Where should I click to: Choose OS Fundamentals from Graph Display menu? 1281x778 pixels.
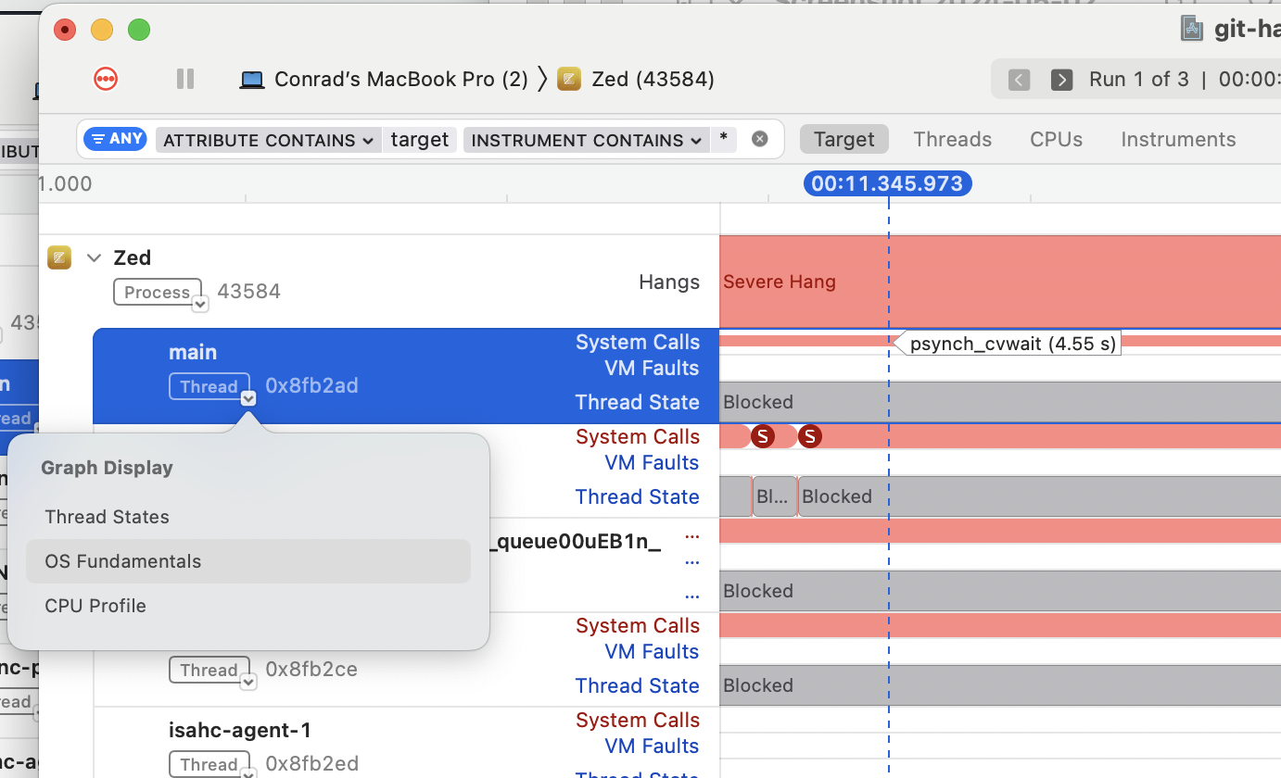coord(123,561)
